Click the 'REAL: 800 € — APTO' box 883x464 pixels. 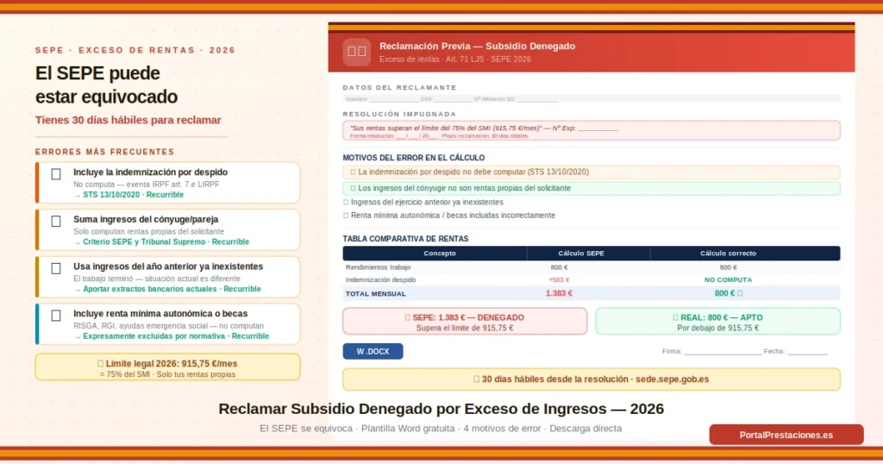tap(718, 322)
